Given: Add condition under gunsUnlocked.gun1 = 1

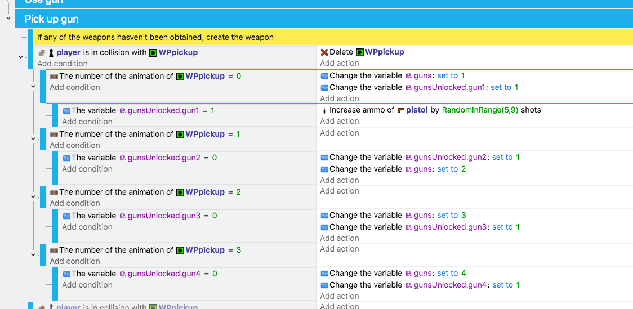Looking at the screenshot, I should [x=87, y=122].
